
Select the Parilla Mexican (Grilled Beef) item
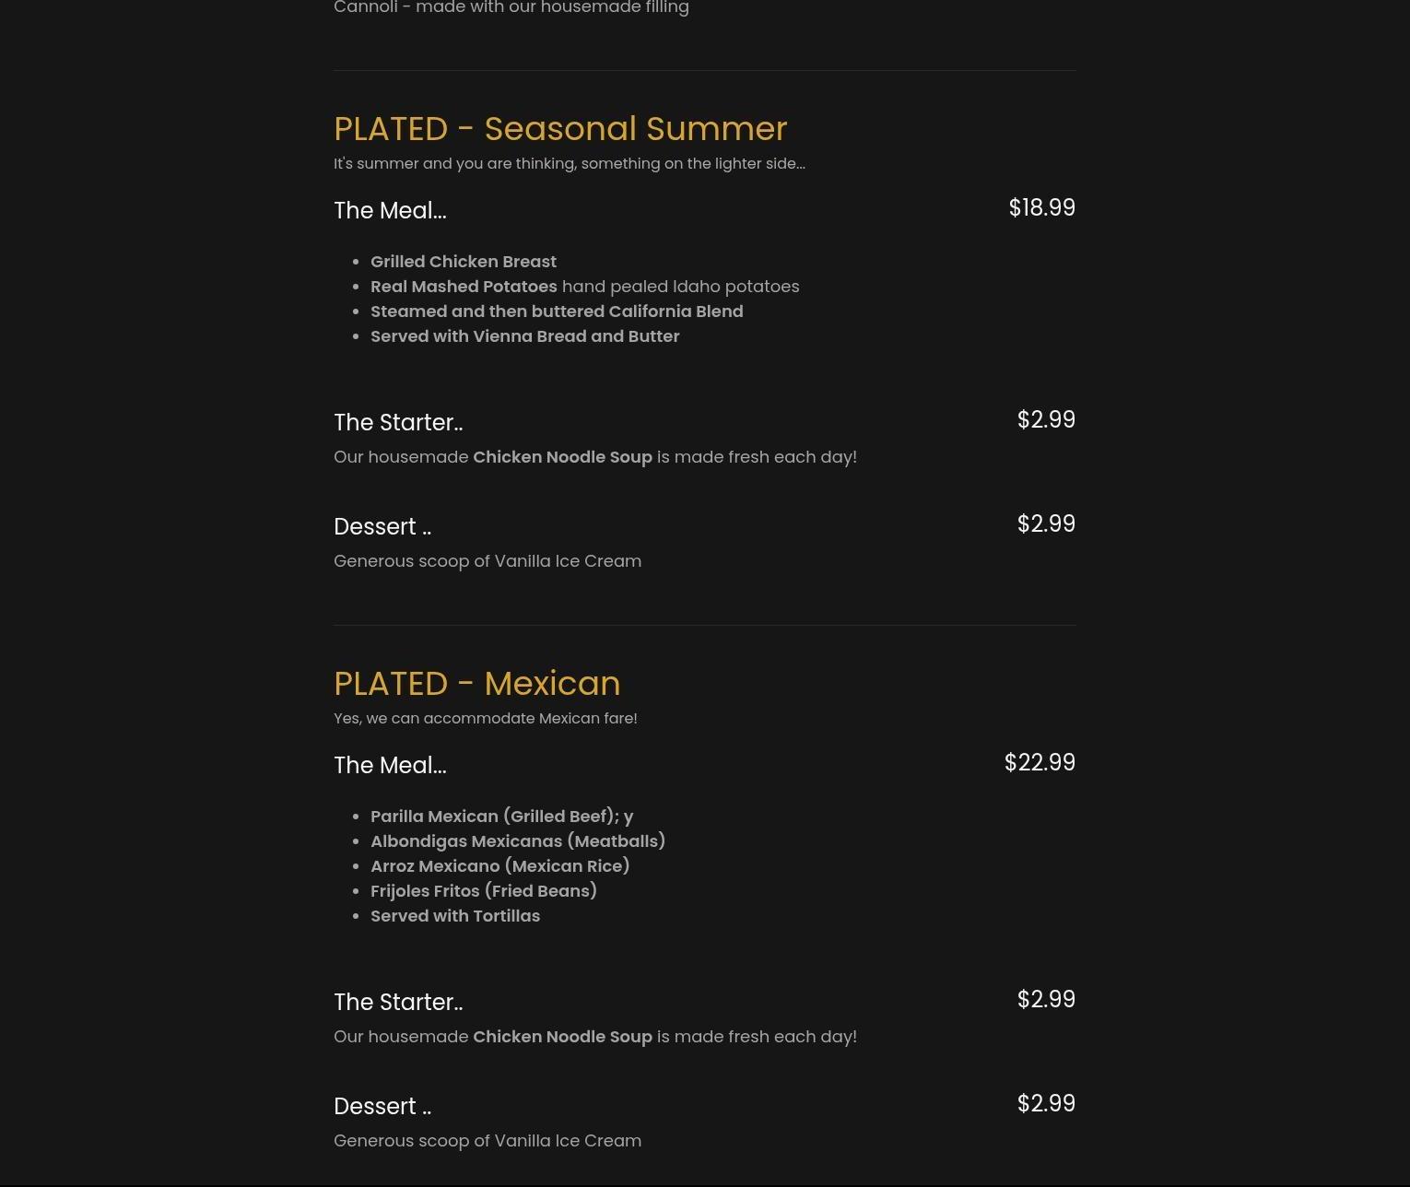coord(501,817)
